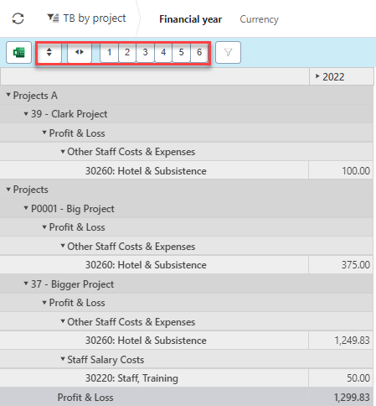This screenshot has height=406, width=376.
Task: Click the vertical expand/collapse rows arrows button
Action: coord(49,52)
